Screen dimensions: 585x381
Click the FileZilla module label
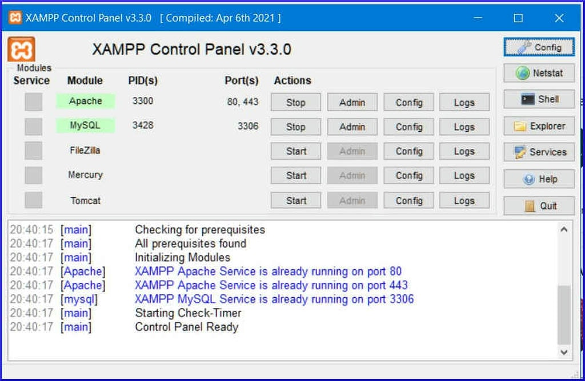85,150
